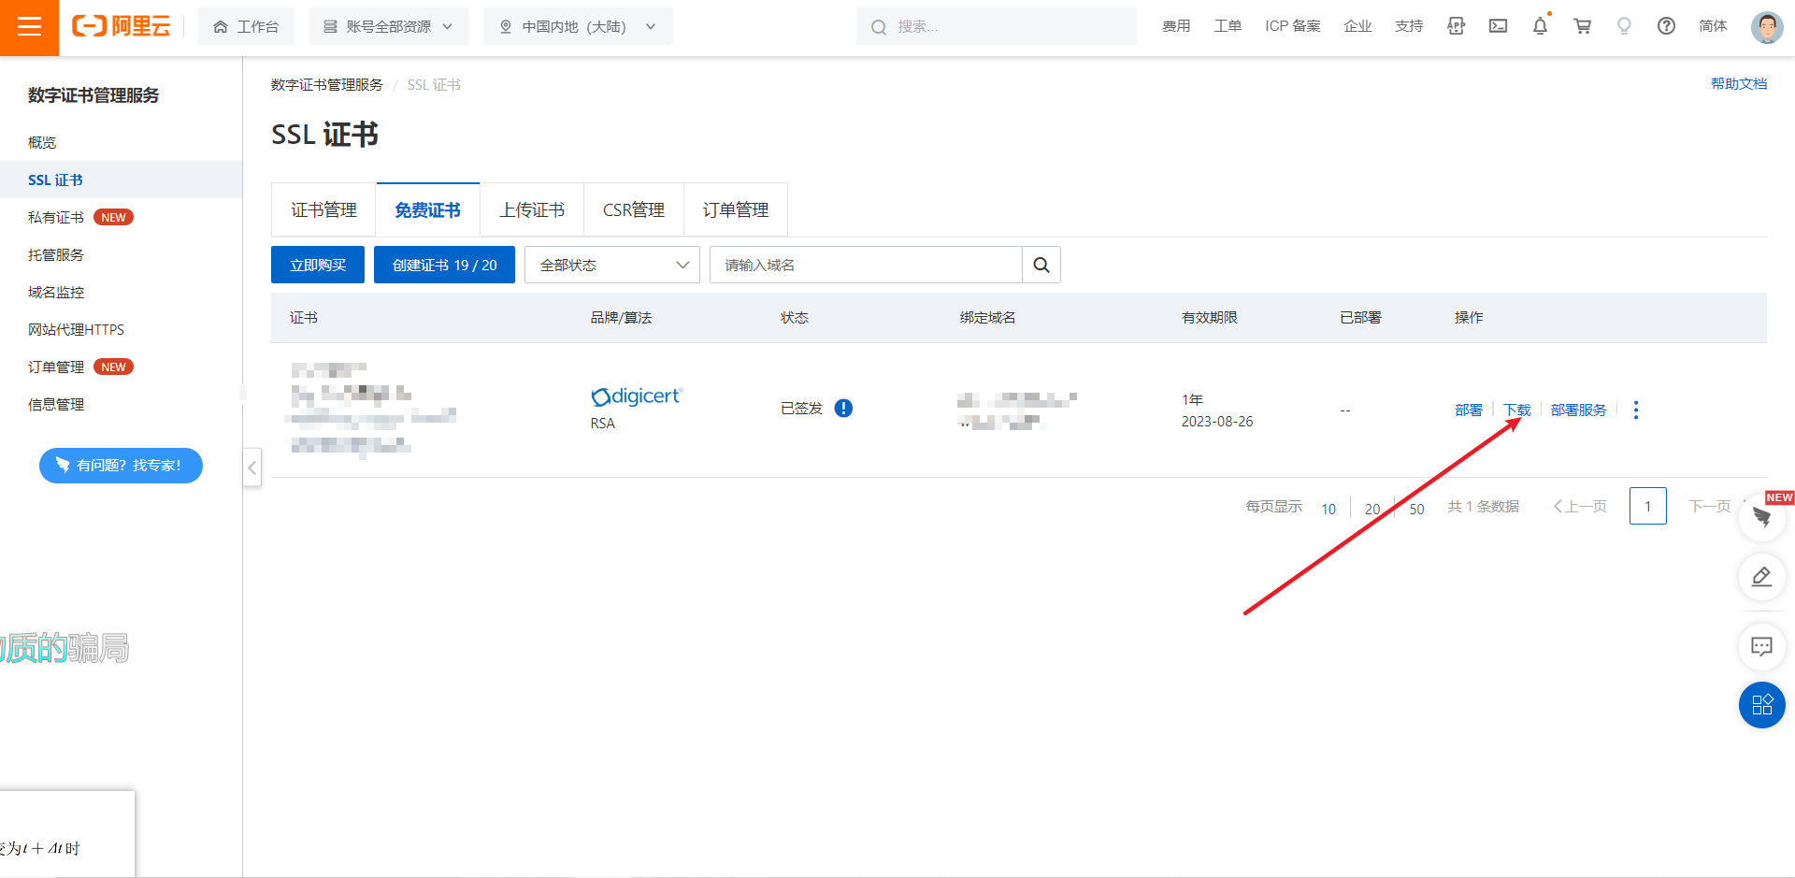Open the hamburger navigation menu
This screenshot has height=878, width=1795.
pos(29,27)
